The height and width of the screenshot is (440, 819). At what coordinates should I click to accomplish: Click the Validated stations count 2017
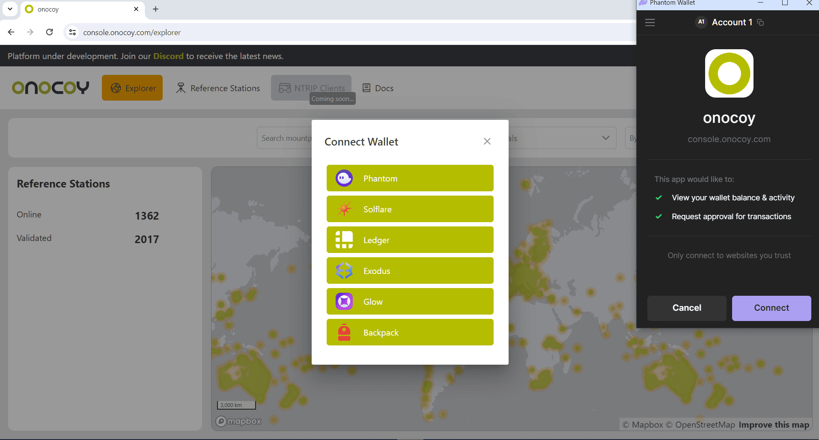tap(147, 239)
